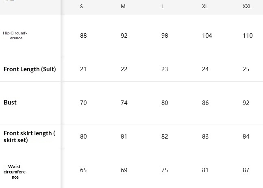This screenshot has width=263, height=188.
Task: Click the M size column header
Action: point(123,6)
